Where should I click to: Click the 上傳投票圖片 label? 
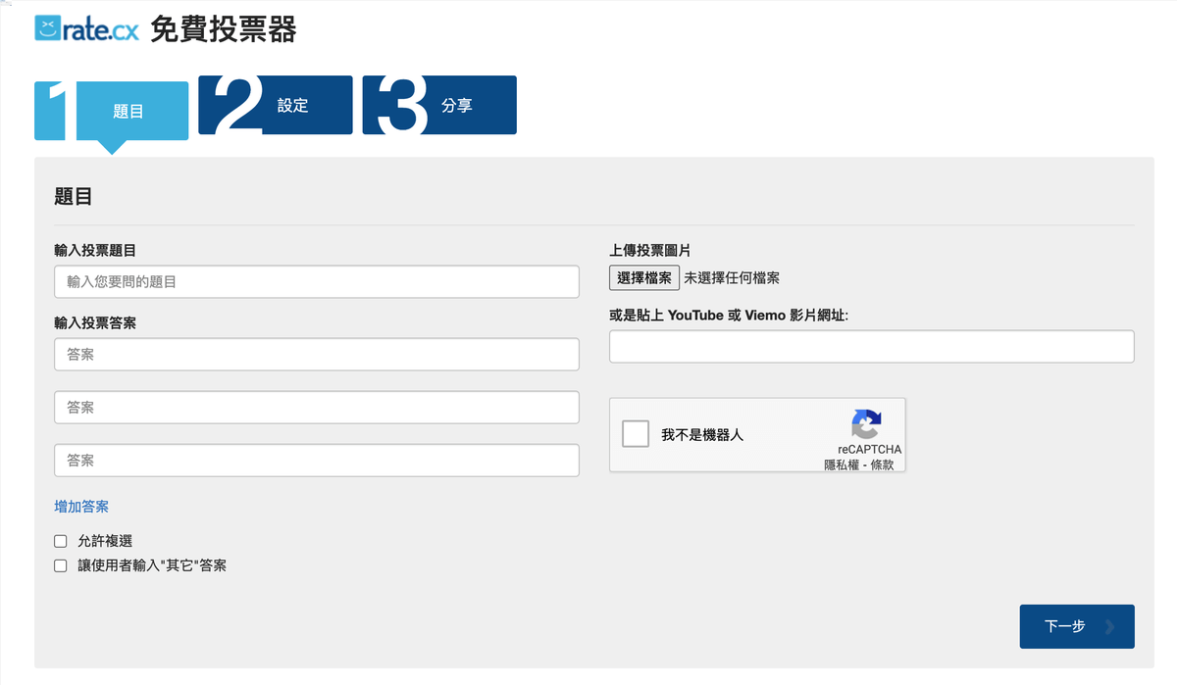[x=650, y=251]
